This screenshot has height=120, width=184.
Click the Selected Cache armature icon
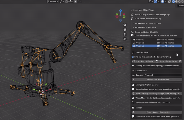click(x=133, y=53)
